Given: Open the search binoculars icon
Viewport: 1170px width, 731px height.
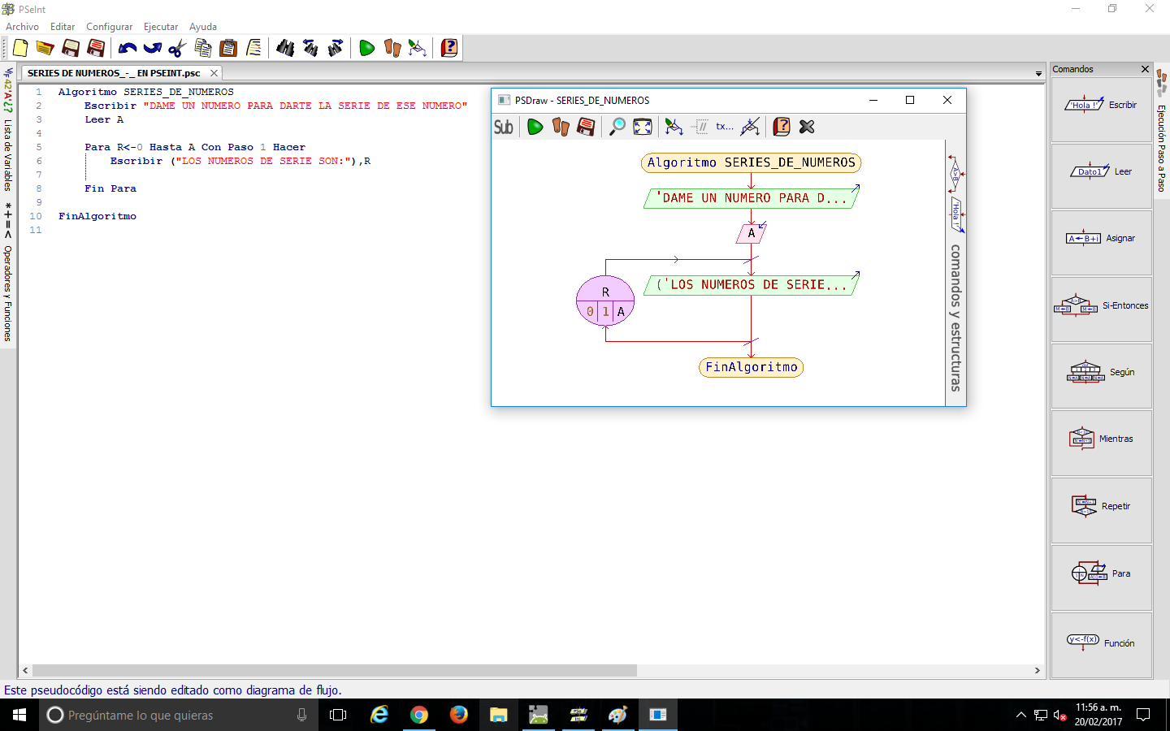Looking at the screenshot, I should [284, 48].
